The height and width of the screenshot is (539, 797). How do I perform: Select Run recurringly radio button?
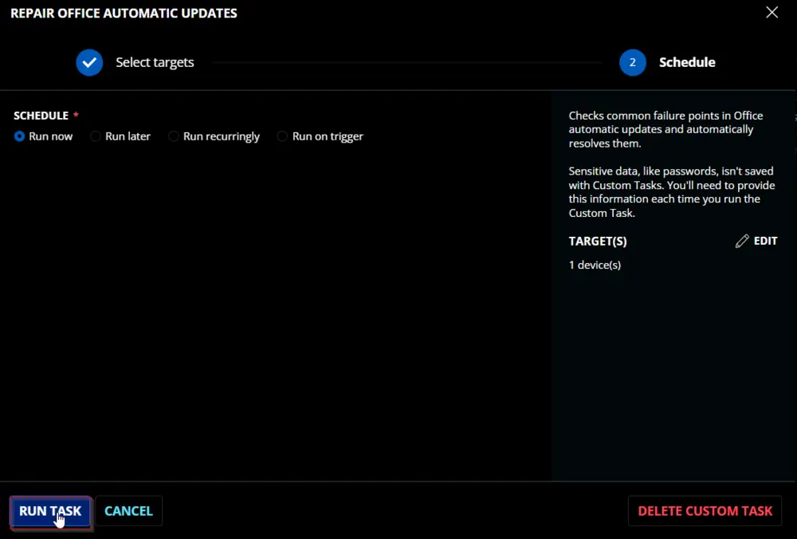tap(174, 136)
